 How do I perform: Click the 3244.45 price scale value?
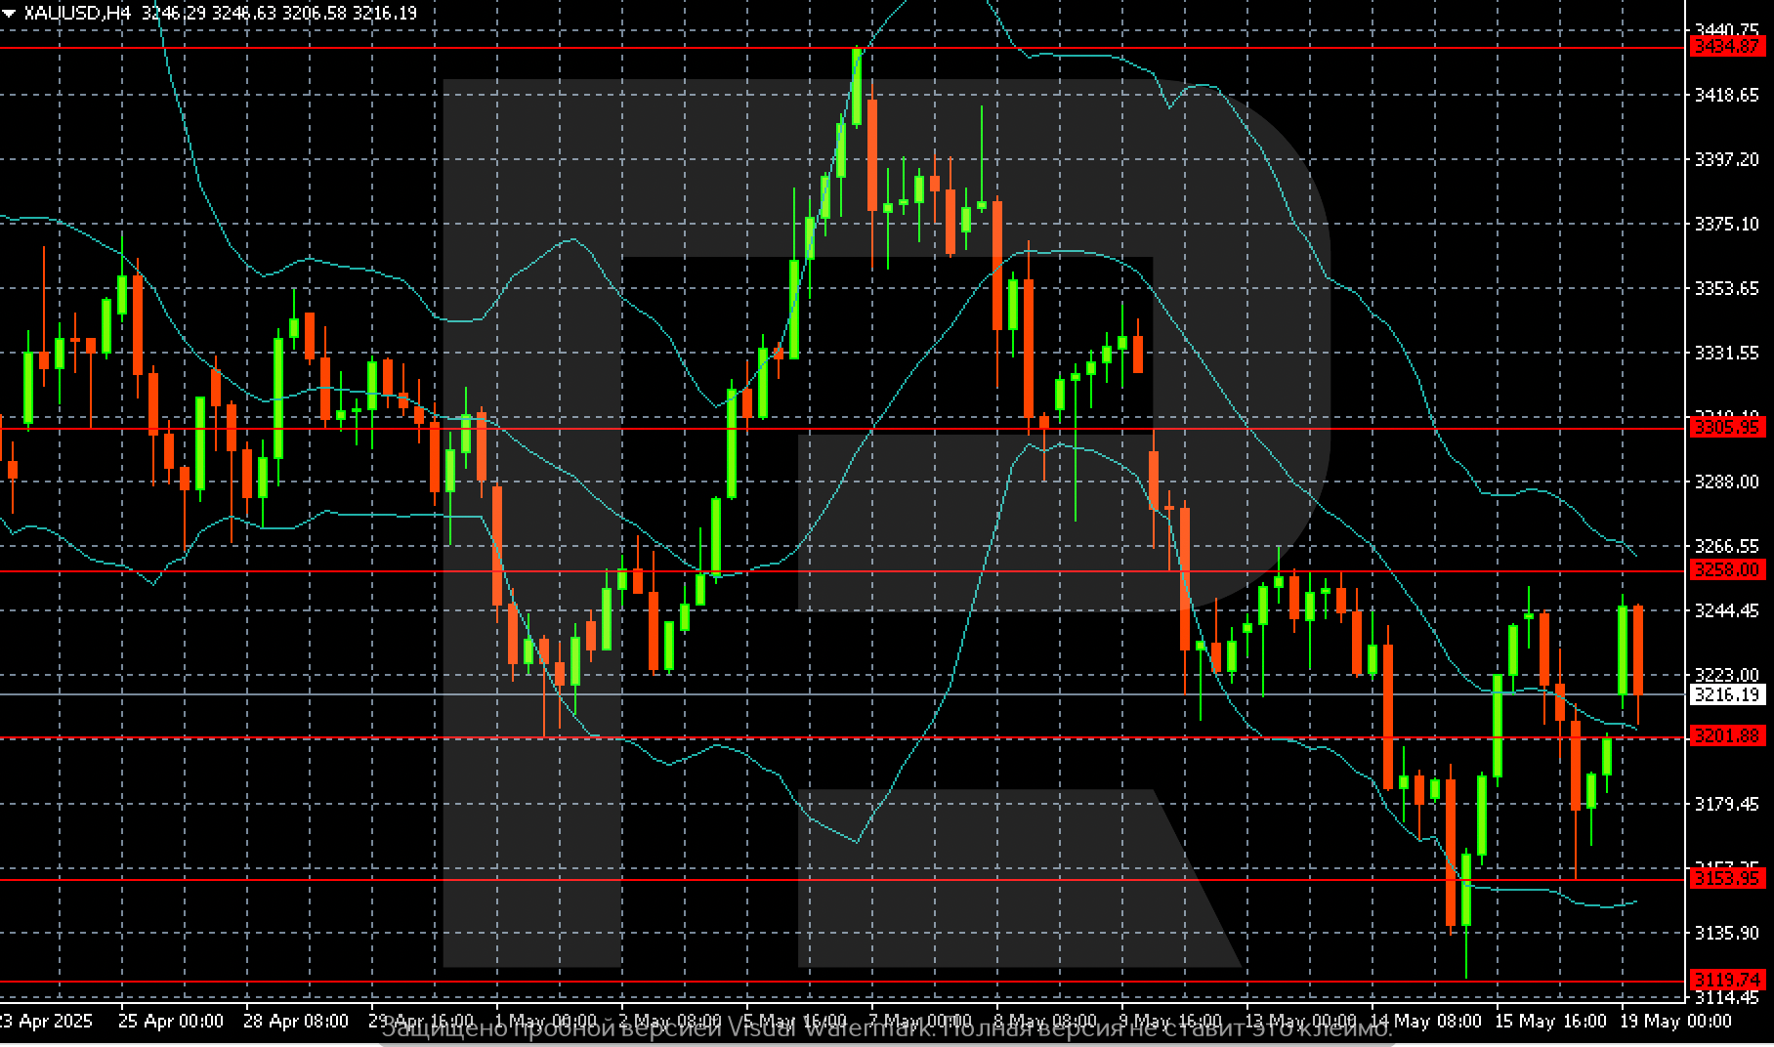(1727, 610)
